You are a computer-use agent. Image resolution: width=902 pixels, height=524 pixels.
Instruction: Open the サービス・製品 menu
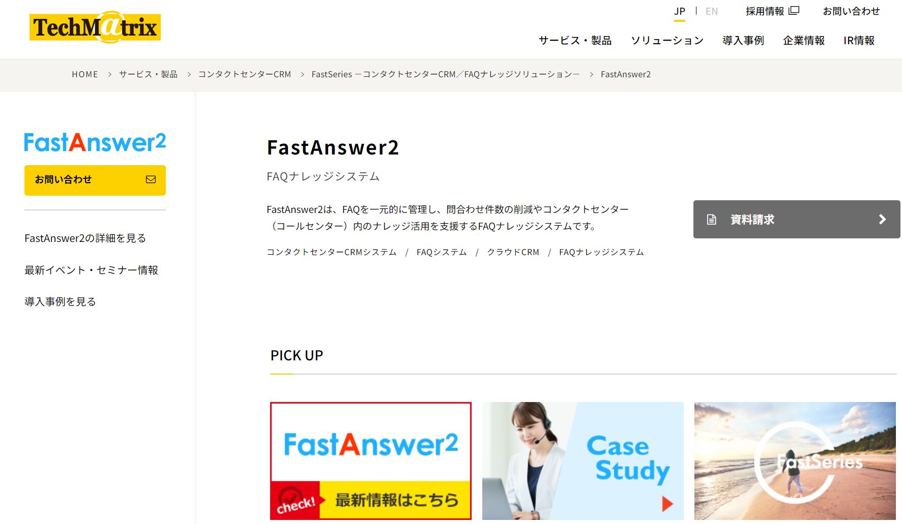tap(575, 40)
